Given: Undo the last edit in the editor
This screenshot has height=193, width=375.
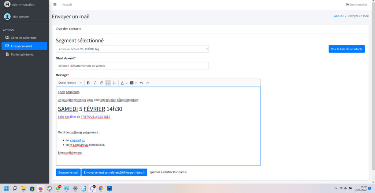Looking at the screenshot, I should tap(141, 83).
